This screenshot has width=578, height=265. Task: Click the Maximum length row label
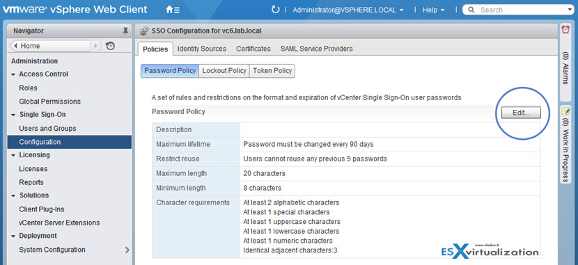tap(181, 173)
